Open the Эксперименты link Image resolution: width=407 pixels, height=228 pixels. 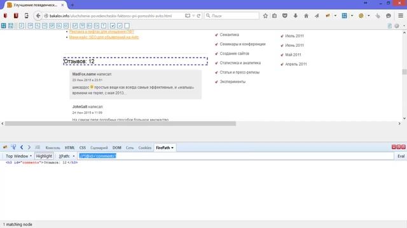233,82
